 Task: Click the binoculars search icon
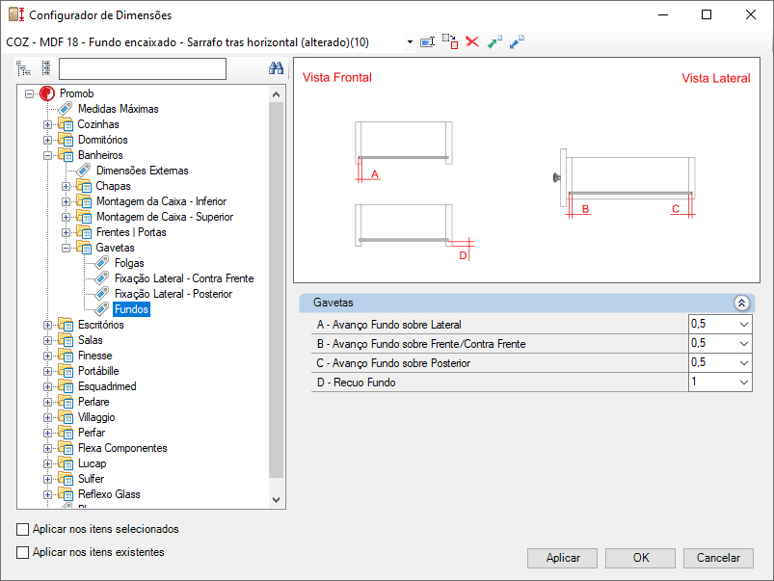coord(276,68)
